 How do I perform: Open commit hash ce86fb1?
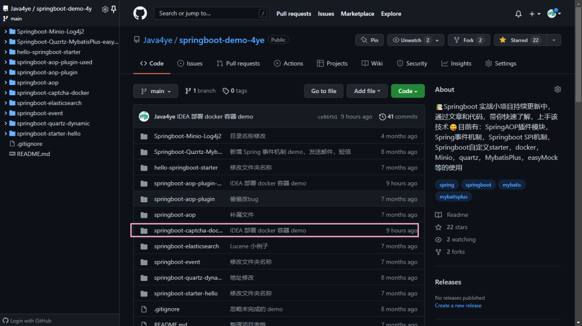coord(328,117)
